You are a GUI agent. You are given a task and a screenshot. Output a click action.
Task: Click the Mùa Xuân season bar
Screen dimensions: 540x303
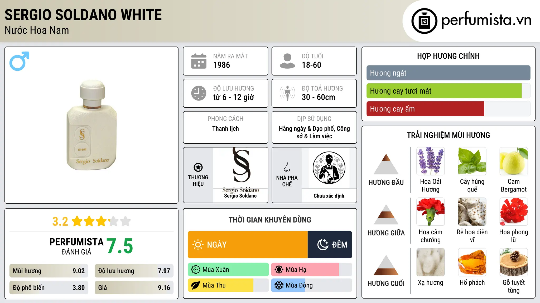pyautogui.click(x=228, y=270)
